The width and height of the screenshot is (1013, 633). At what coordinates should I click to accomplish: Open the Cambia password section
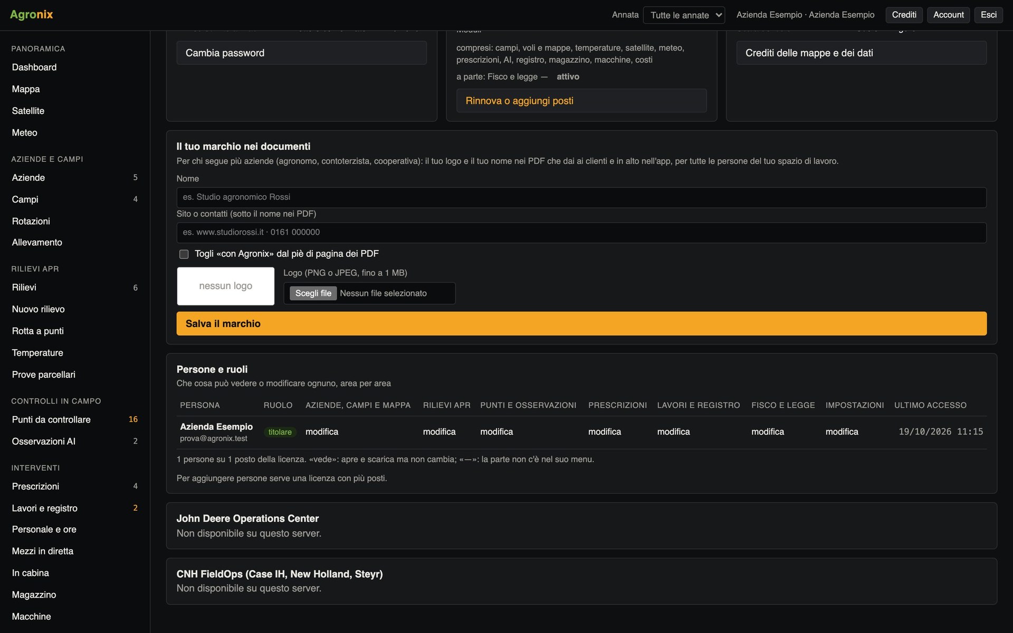[x=301, y=53]
